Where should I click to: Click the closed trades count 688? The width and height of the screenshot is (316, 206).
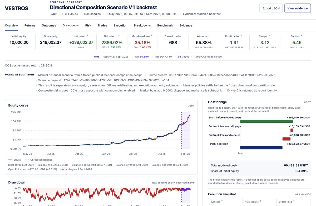(x=173, y=42)
